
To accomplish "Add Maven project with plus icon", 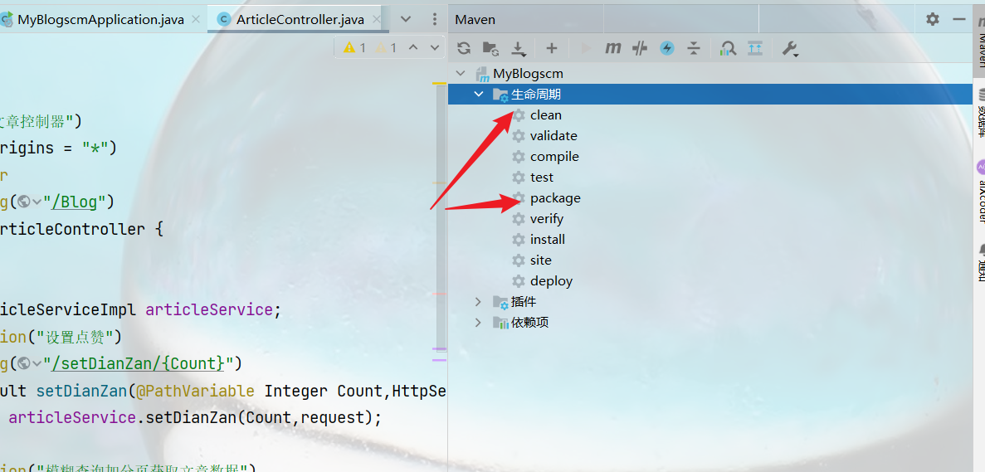I will coord(551,48).
